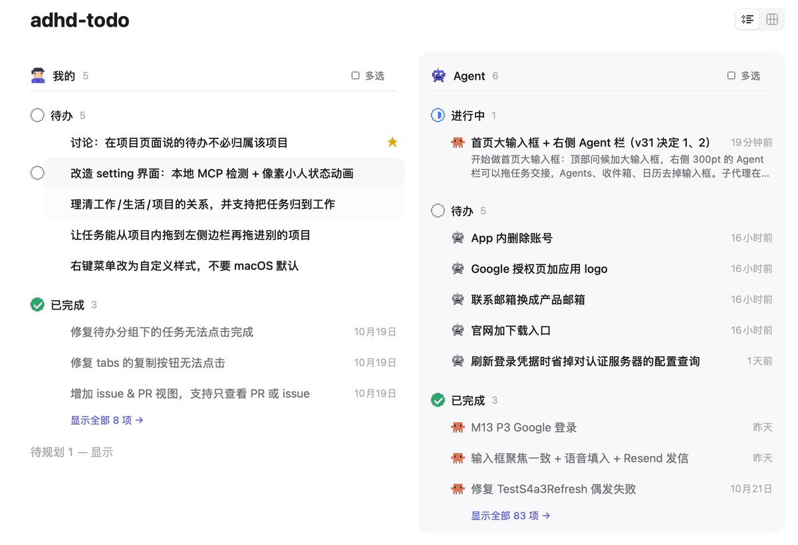This screenshot has width=798, height=545.
Task: Open completed task 修复待办分组下的任务无法点击完成
Action: [x=162, y=332]
